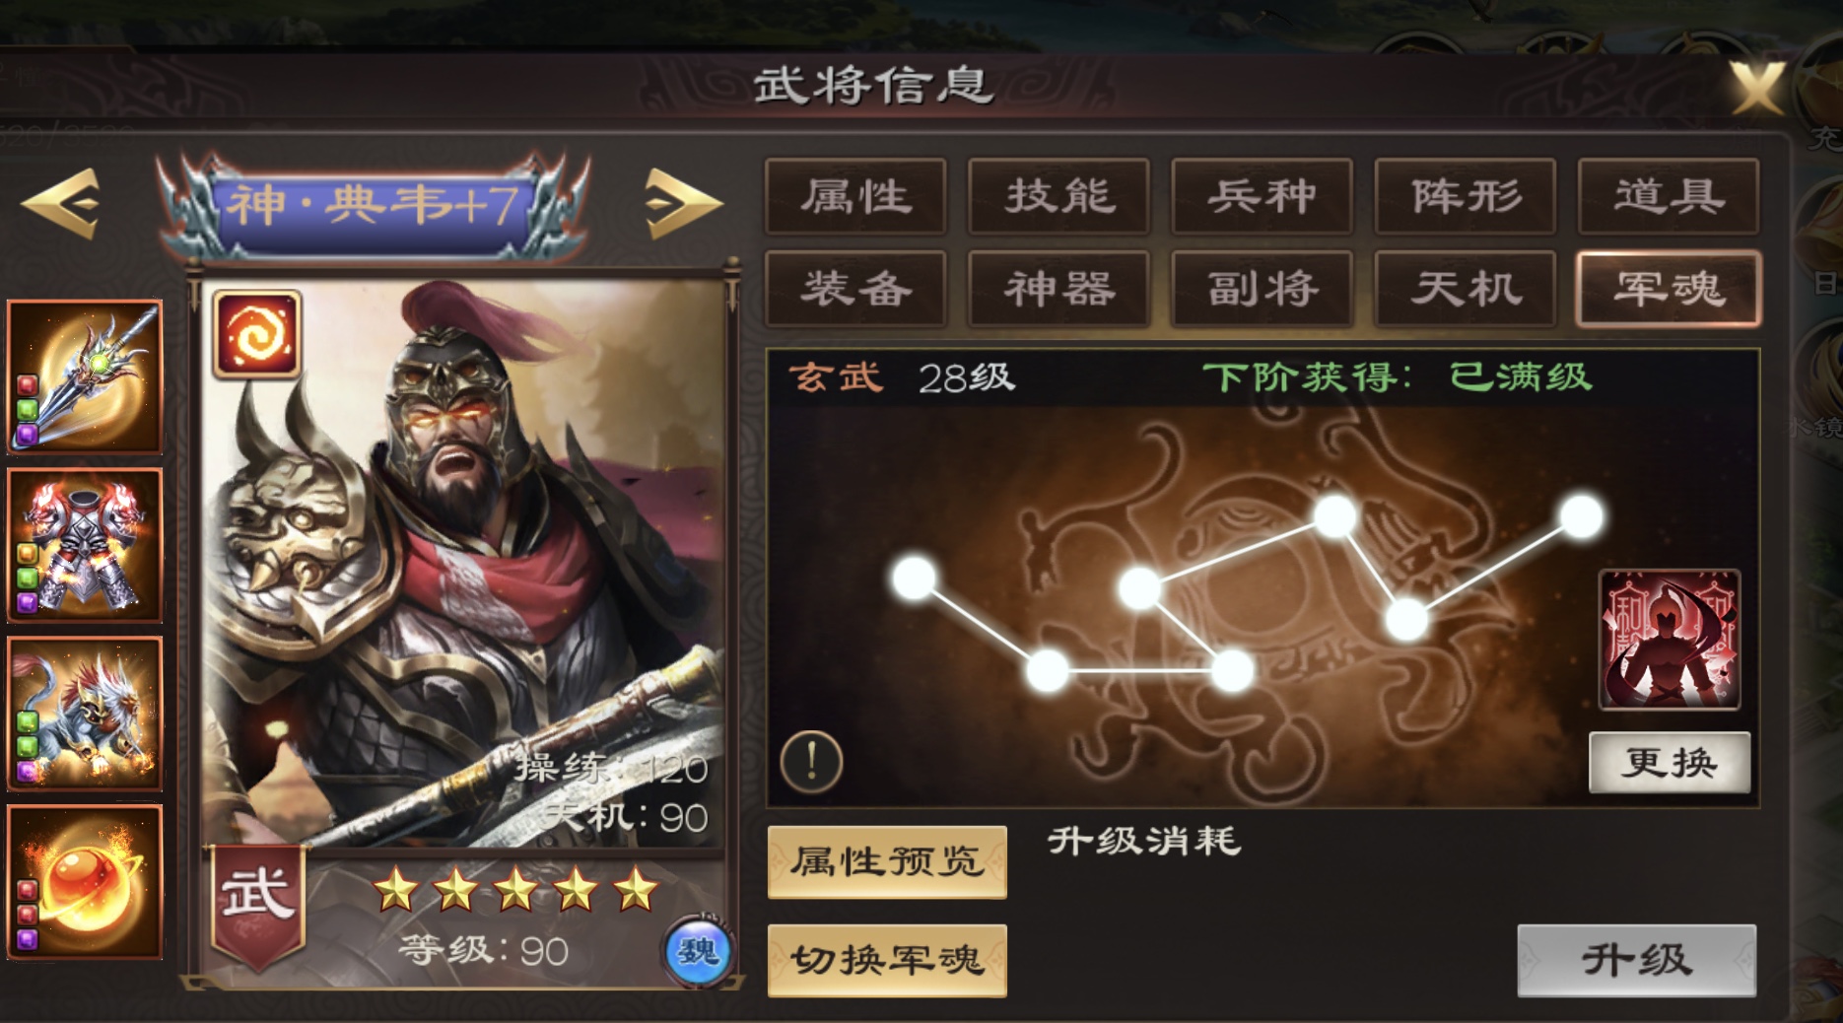Toggle 切换军魂 to switch soul
Image resolution: width=1843 pixels, height=1023 pixels.
[x=887, y=960]
